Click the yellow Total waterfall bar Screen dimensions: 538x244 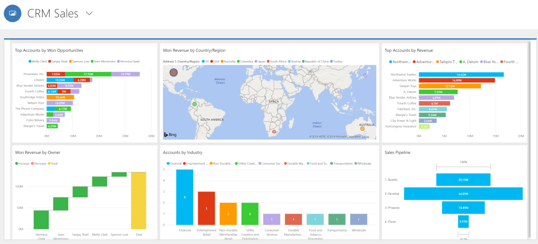(139, 200)
